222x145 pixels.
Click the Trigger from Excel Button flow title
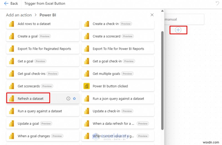click(45, 3)
